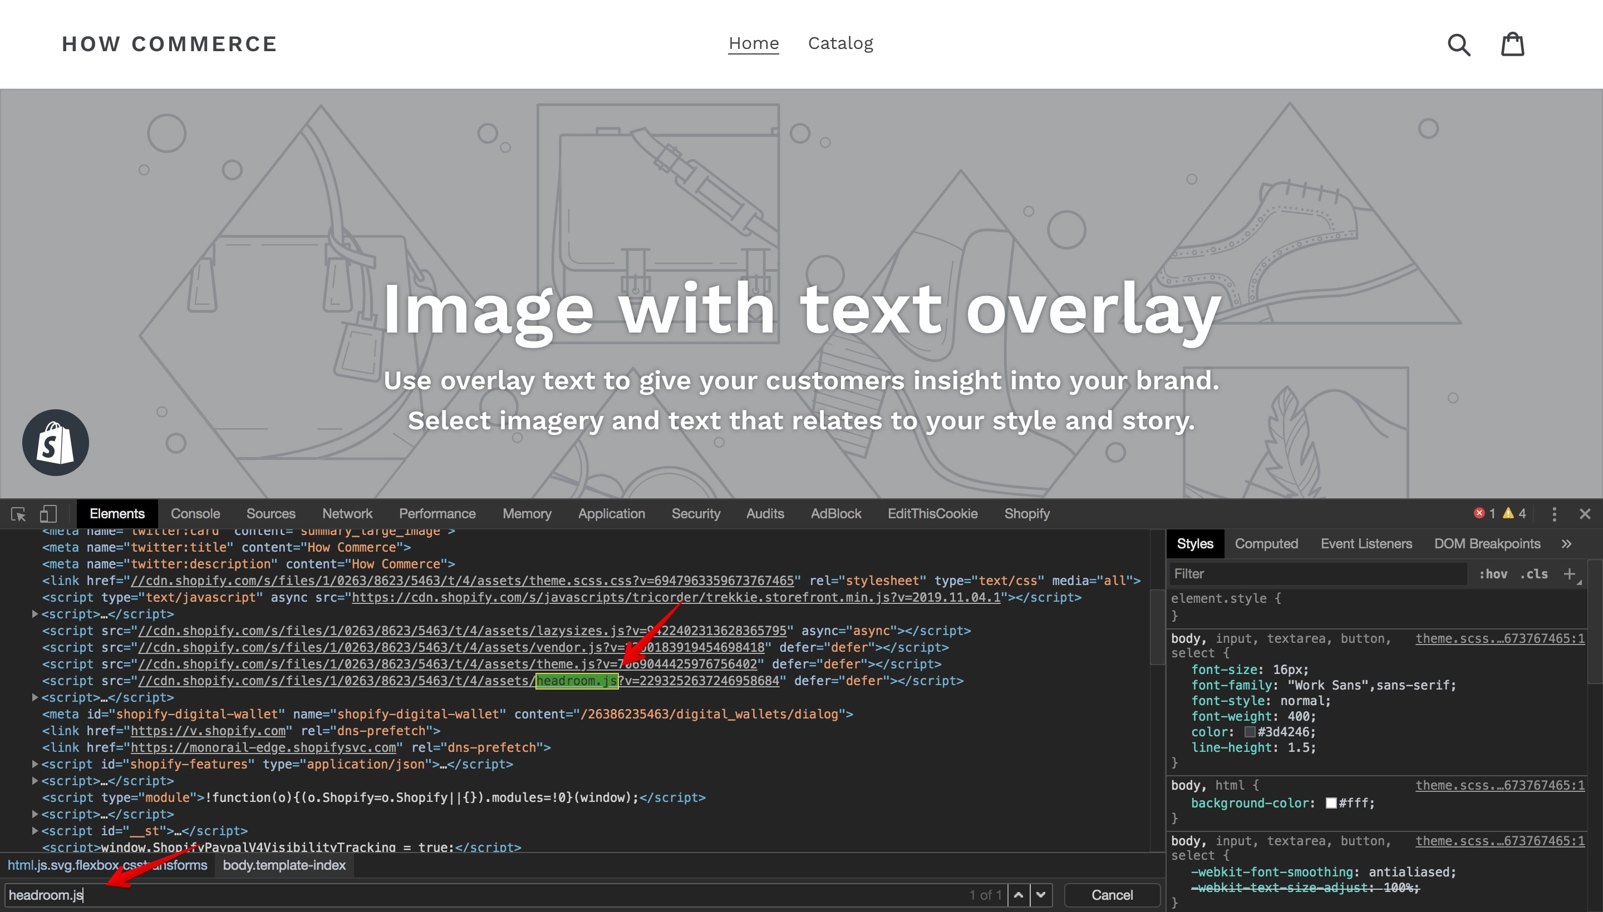Toggle the :hov element state panel
Screen dimensions: 1603x912
pyautogui.click(x=1493, y=574)
